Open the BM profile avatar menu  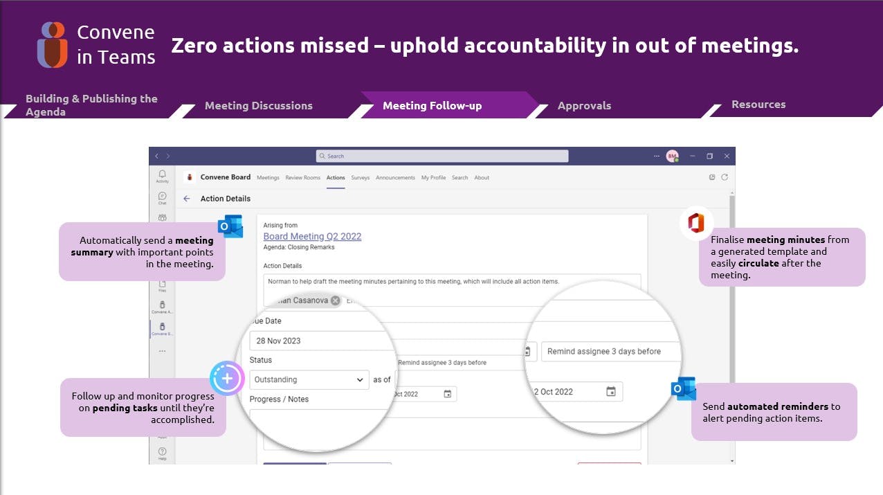click(x=672, y=156)
